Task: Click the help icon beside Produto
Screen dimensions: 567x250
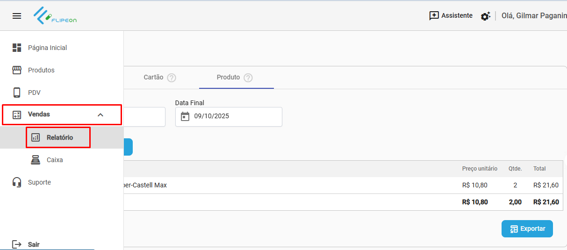Action: pyautogui.click(x=248, y=78)
